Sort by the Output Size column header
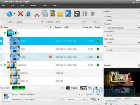This screenshot has width=140, height=105. (87, 27)
